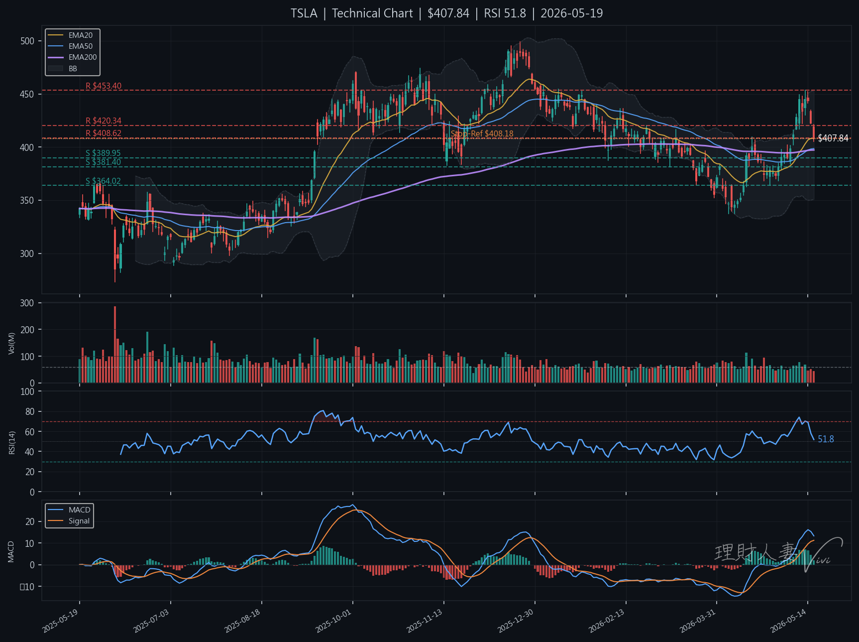This screenshot has height=642, width=859.
Task: Click the MACD entry in the lower legend
Action: (x=80, y=510)
